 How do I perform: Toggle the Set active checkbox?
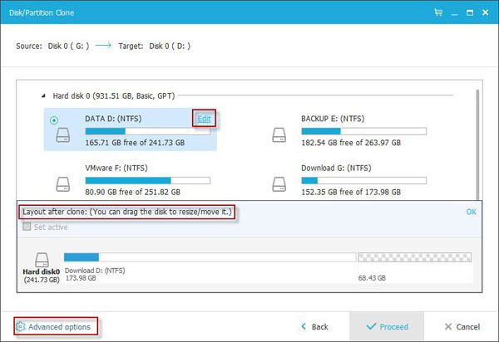pos(27,227)
